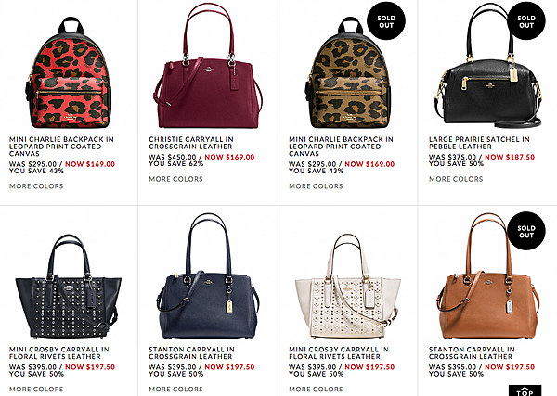The width and height of the screenshot is (557, 396).
Task: Open brown Stanton Carryall in Crossgrain Leather title
Action: [472, 353]
